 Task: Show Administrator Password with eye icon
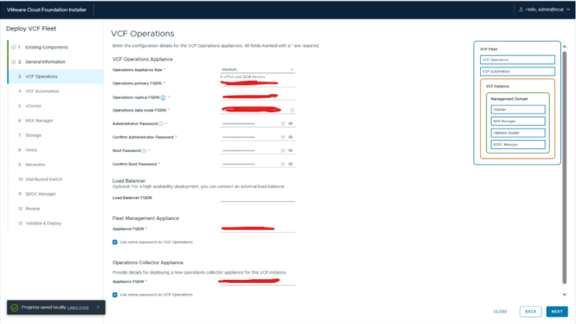[290, 123]
